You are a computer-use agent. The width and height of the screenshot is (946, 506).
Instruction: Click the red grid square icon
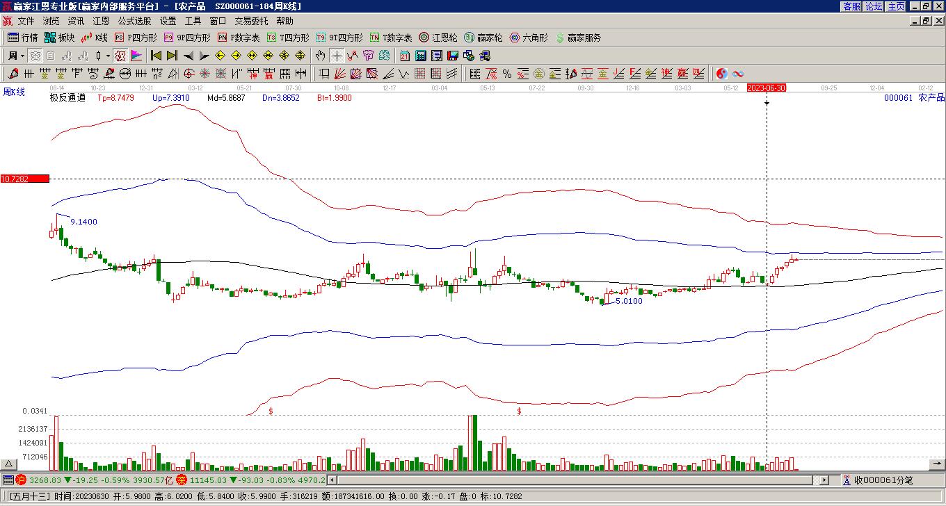tap(420, 74)
